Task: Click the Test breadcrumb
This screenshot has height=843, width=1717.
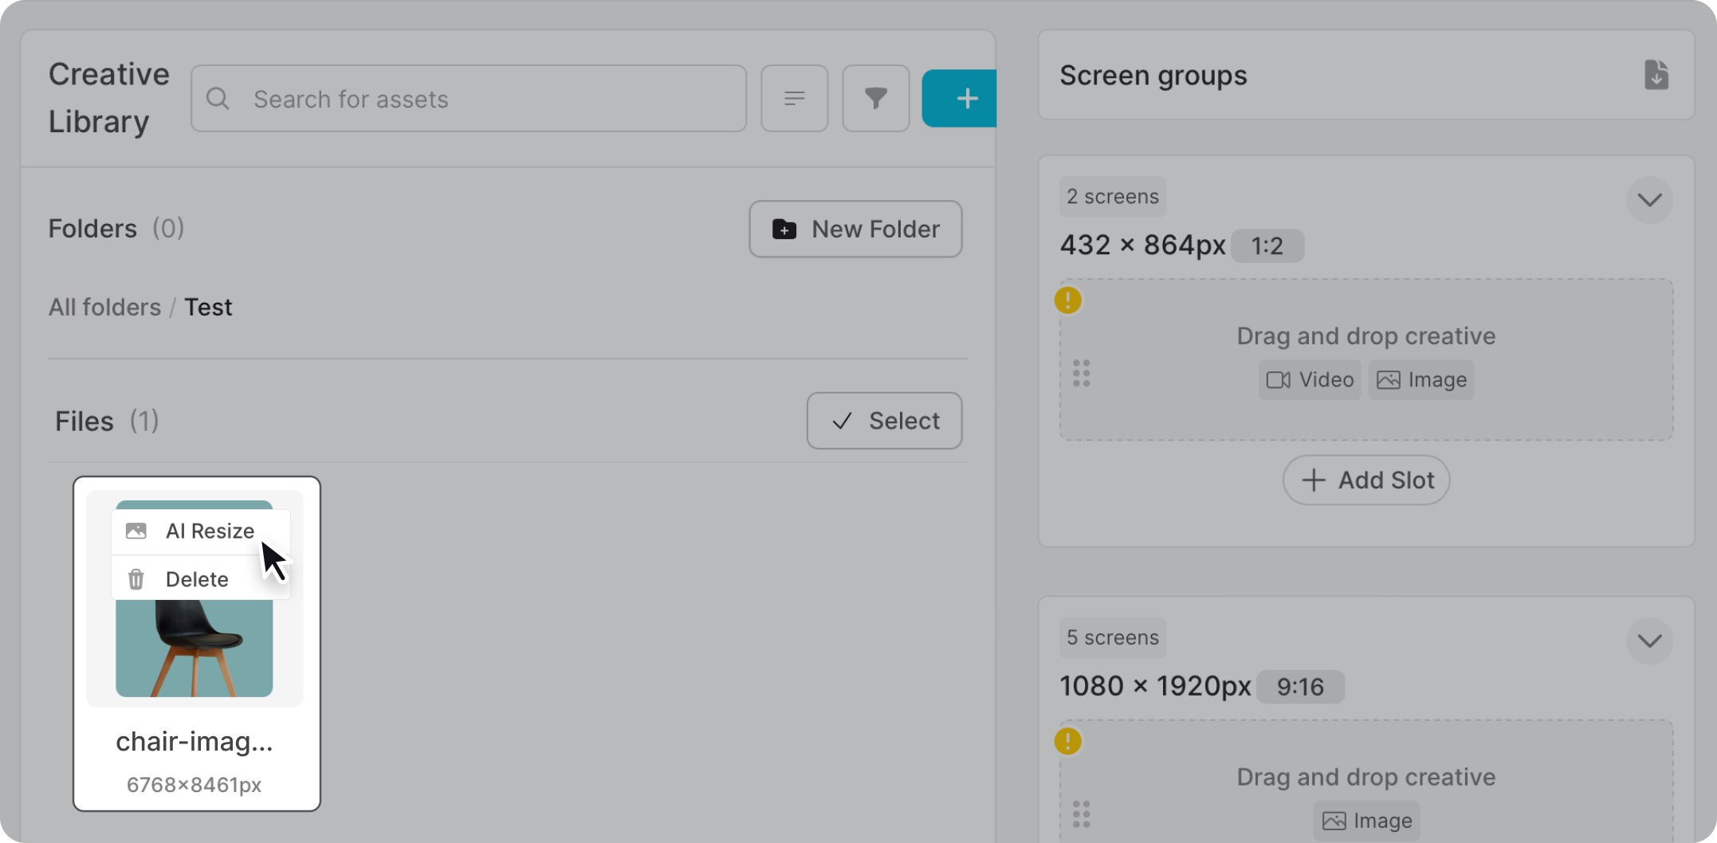Action: click(x=208, y=308)
